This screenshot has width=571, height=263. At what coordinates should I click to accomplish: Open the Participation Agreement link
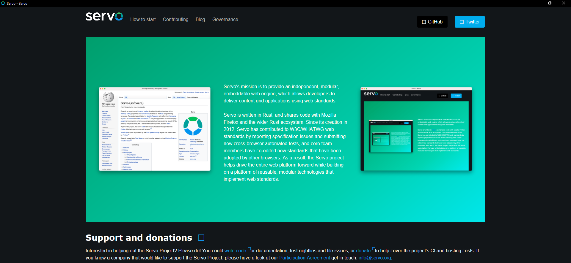tap(305, 258)
